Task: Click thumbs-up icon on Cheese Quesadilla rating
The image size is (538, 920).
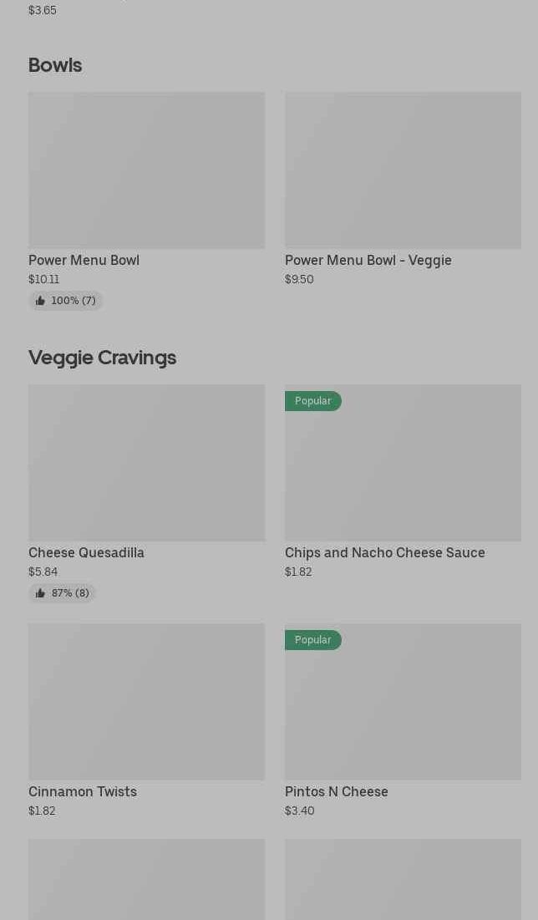Action: coord(40,593)
